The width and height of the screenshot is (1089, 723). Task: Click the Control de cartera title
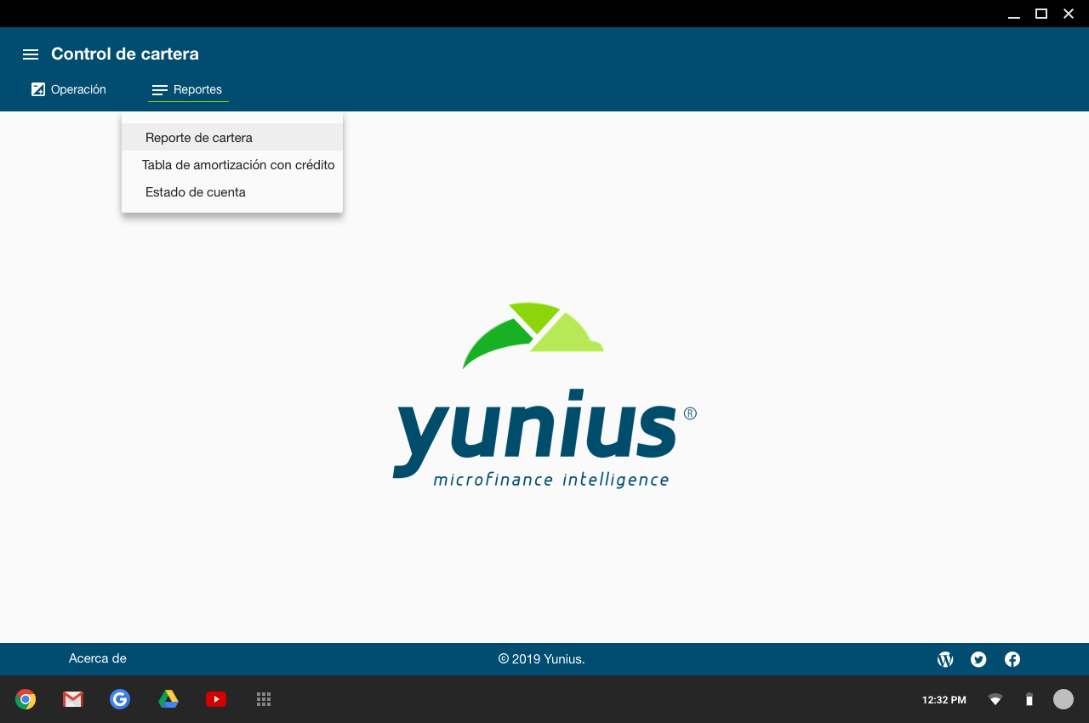coord(125,54)
